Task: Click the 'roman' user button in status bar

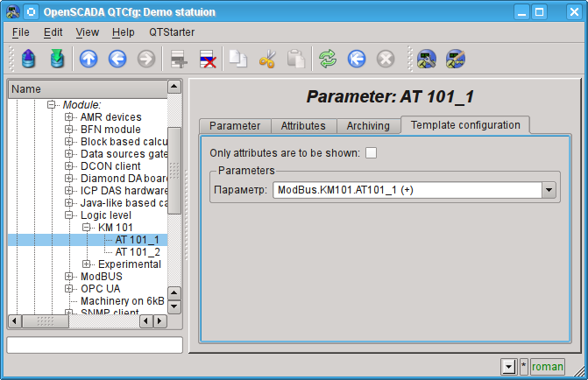Action: coord(548,367)
